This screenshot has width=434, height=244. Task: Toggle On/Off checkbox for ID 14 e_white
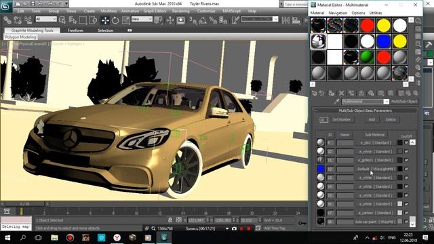click(x=406, y=186)
